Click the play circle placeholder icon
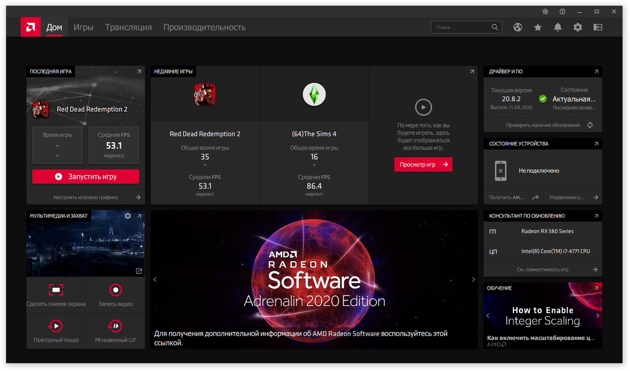 (423, 108)
